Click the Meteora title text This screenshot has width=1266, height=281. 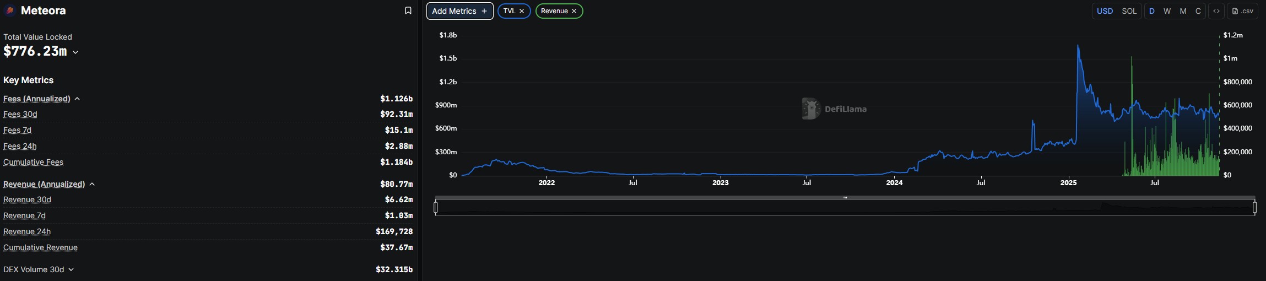click(x=43, y=10)
